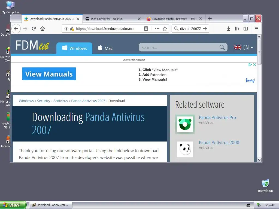This screenshot has width=279, height=209.
Task: Open Panda Antivirus 2008 related link
Action: pos(219,143)
